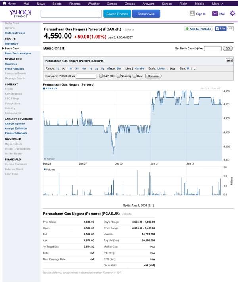Open Games in top navigation

point(112,4)
